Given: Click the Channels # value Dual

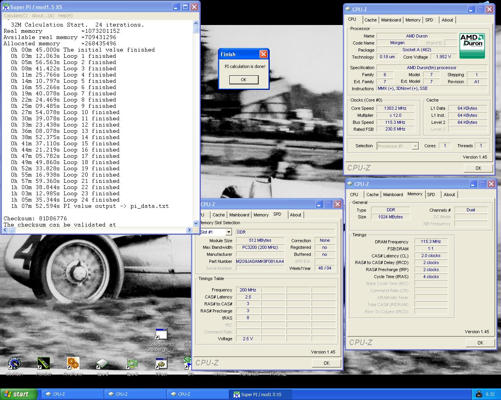Looking at the screenshot, I should coord(470,210).
